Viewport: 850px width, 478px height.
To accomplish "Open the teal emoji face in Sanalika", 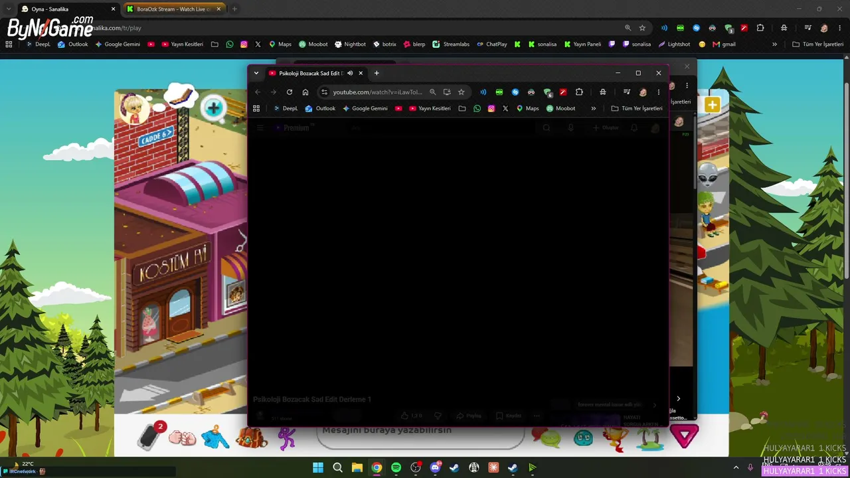I will [x=583, y=438].
